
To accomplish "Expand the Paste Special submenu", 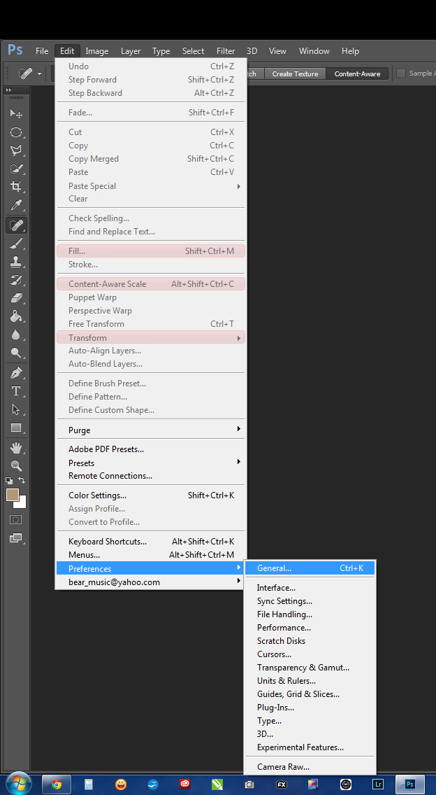I will [x=152, y=186].
